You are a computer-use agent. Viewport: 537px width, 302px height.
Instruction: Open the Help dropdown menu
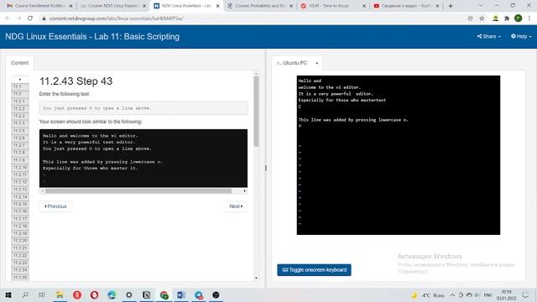tap(521, 36)
